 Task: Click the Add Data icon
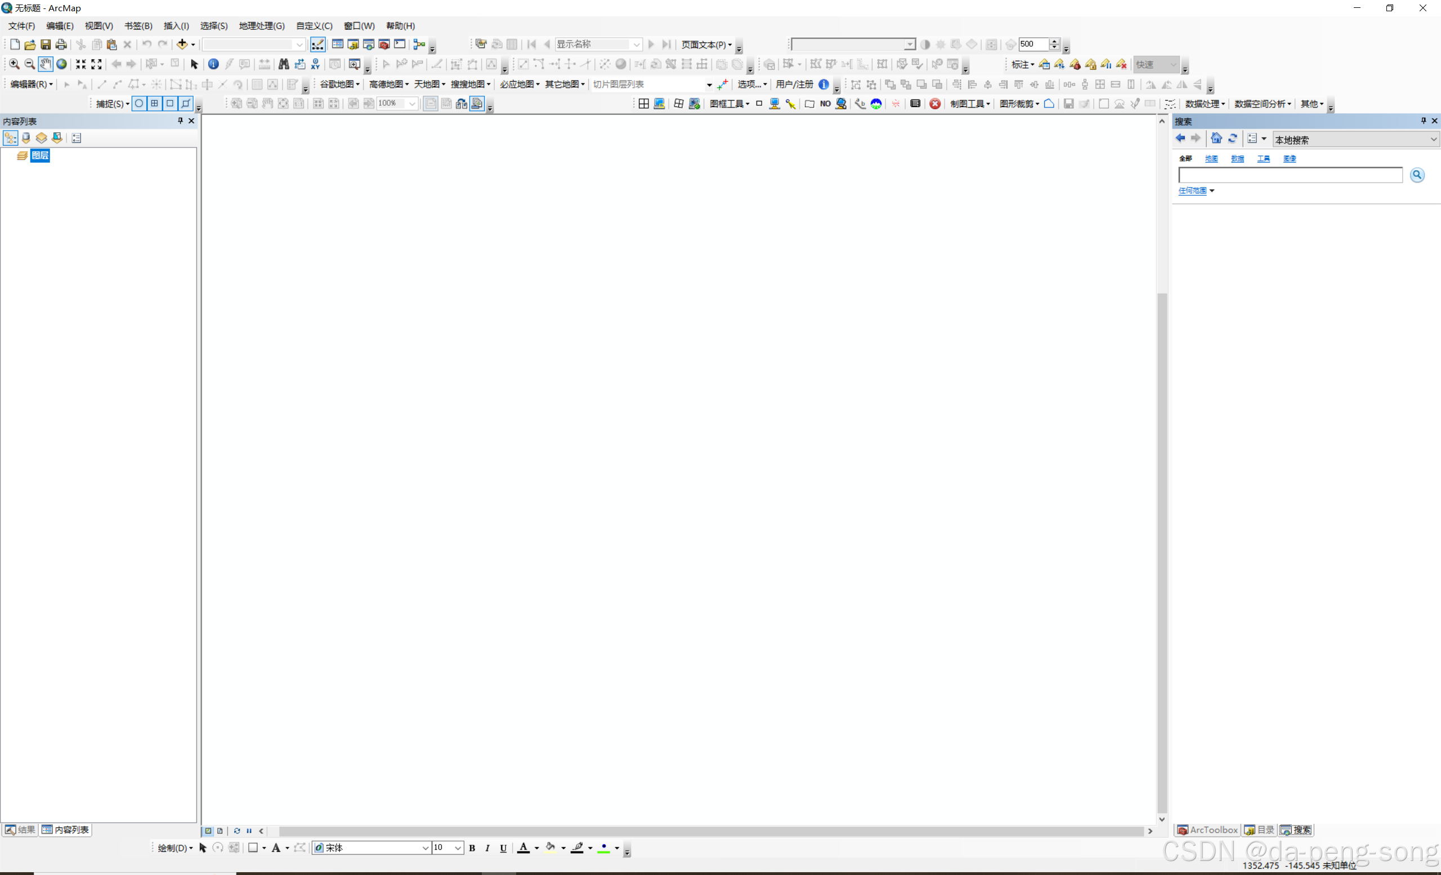tap(182, 44)
